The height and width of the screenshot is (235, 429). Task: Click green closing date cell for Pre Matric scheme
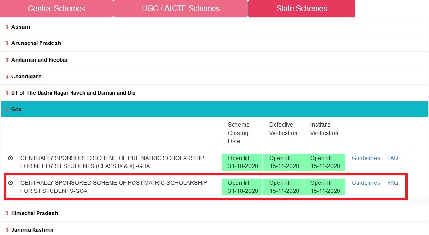pos(242,162)
